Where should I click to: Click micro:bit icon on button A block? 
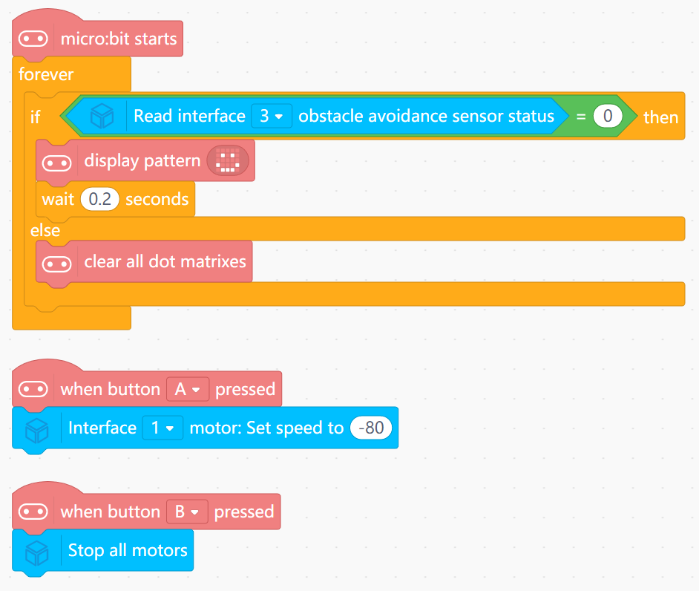pos(33,389)
